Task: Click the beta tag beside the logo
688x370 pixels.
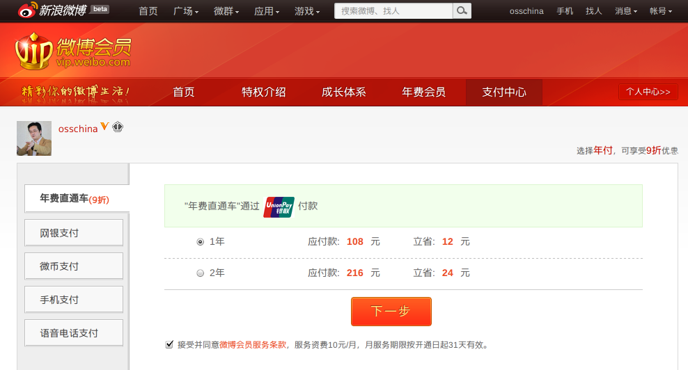Action: coord(100,9)
